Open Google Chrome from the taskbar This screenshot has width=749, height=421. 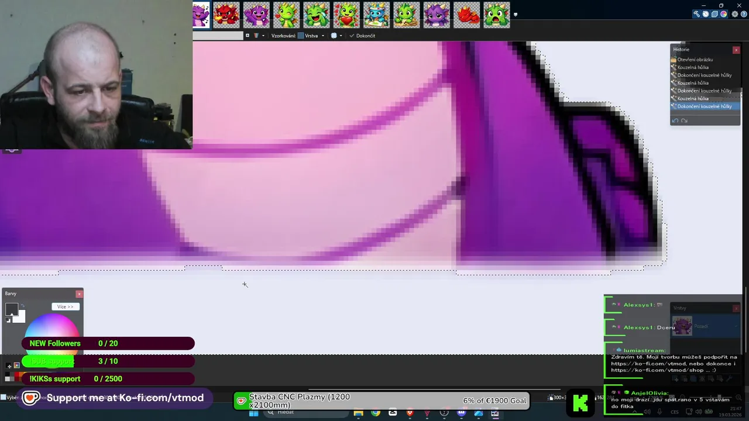(x=375, y=413)
